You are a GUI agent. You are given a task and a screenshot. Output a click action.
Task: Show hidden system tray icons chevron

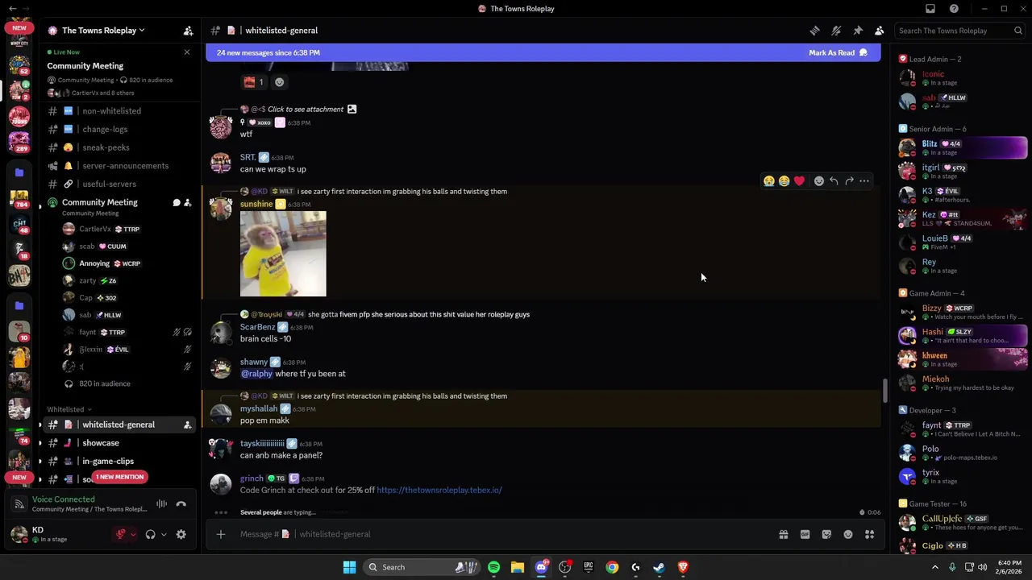(935, 567)
